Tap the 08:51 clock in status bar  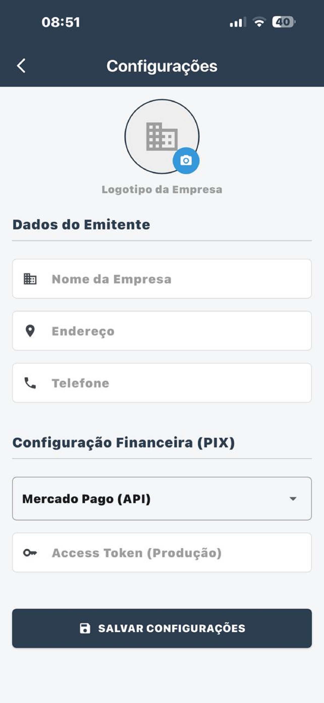click(x=61, y=22)
